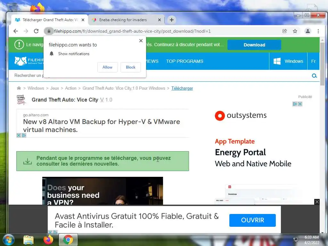328x246 pixels.
Task: Go to home via breadcrumb house icon
Action: [x=19, y=88]
